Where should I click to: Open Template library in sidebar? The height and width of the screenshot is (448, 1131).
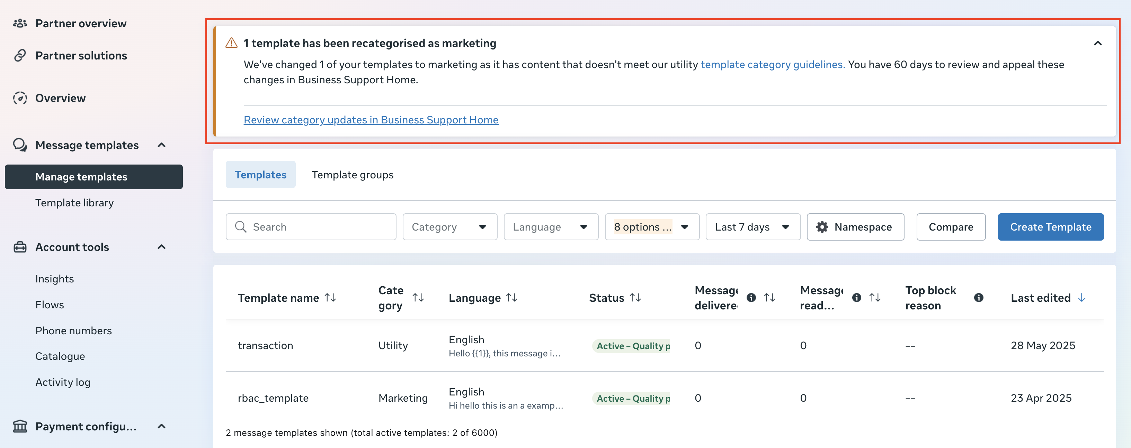74,203
